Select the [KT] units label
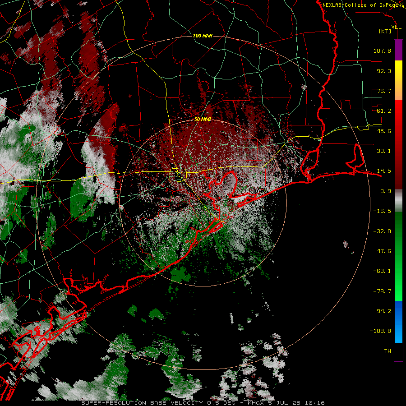 point(385,31)
